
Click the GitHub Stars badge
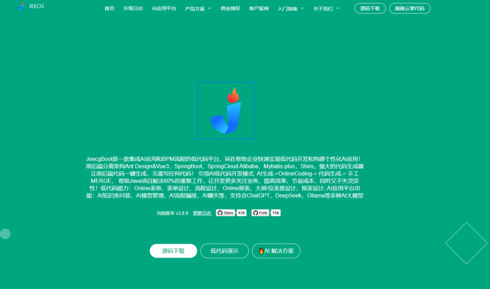tap(225, 213)
